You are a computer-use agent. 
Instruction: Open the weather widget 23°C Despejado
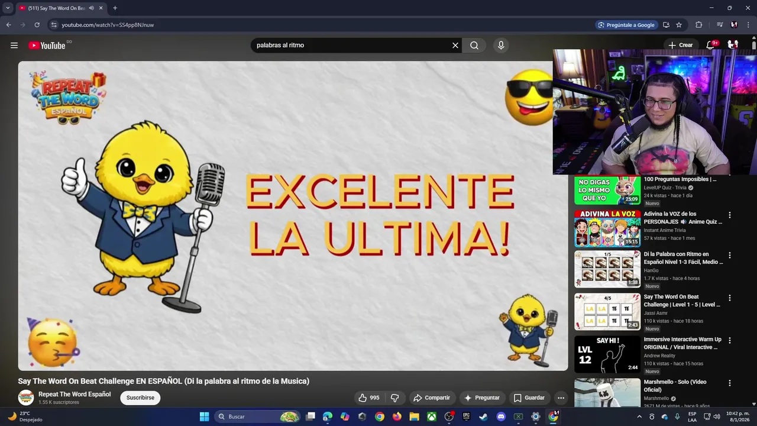(x=27, y=417)
